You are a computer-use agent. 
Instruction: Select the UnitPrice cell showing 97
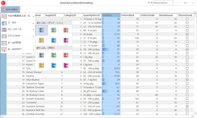tap(111, 49)
